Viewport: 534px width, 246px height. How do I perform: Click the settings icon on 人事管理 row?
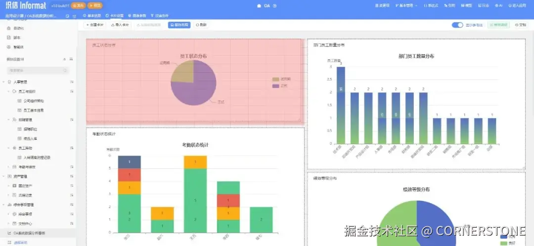[72, 82]
